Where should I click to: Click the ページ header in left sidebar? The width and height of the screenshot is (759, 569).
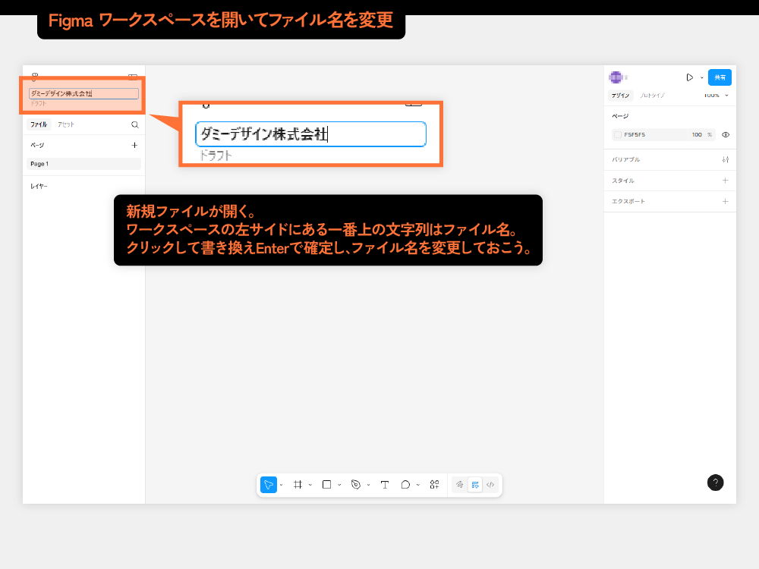(37, 145)
